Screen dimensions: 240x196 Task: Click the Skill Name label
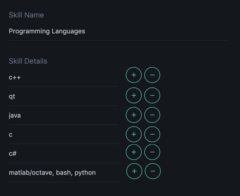[26, 15]
